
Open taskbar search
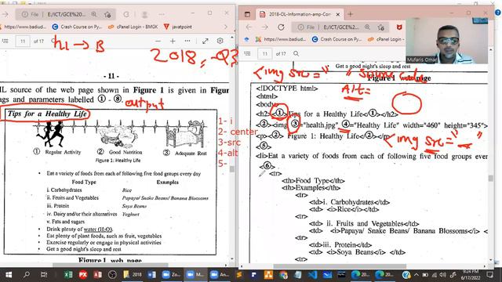pos(27,274)
